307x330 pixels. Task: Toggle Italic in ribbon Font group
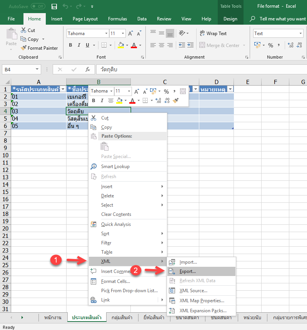coord(79,45)
